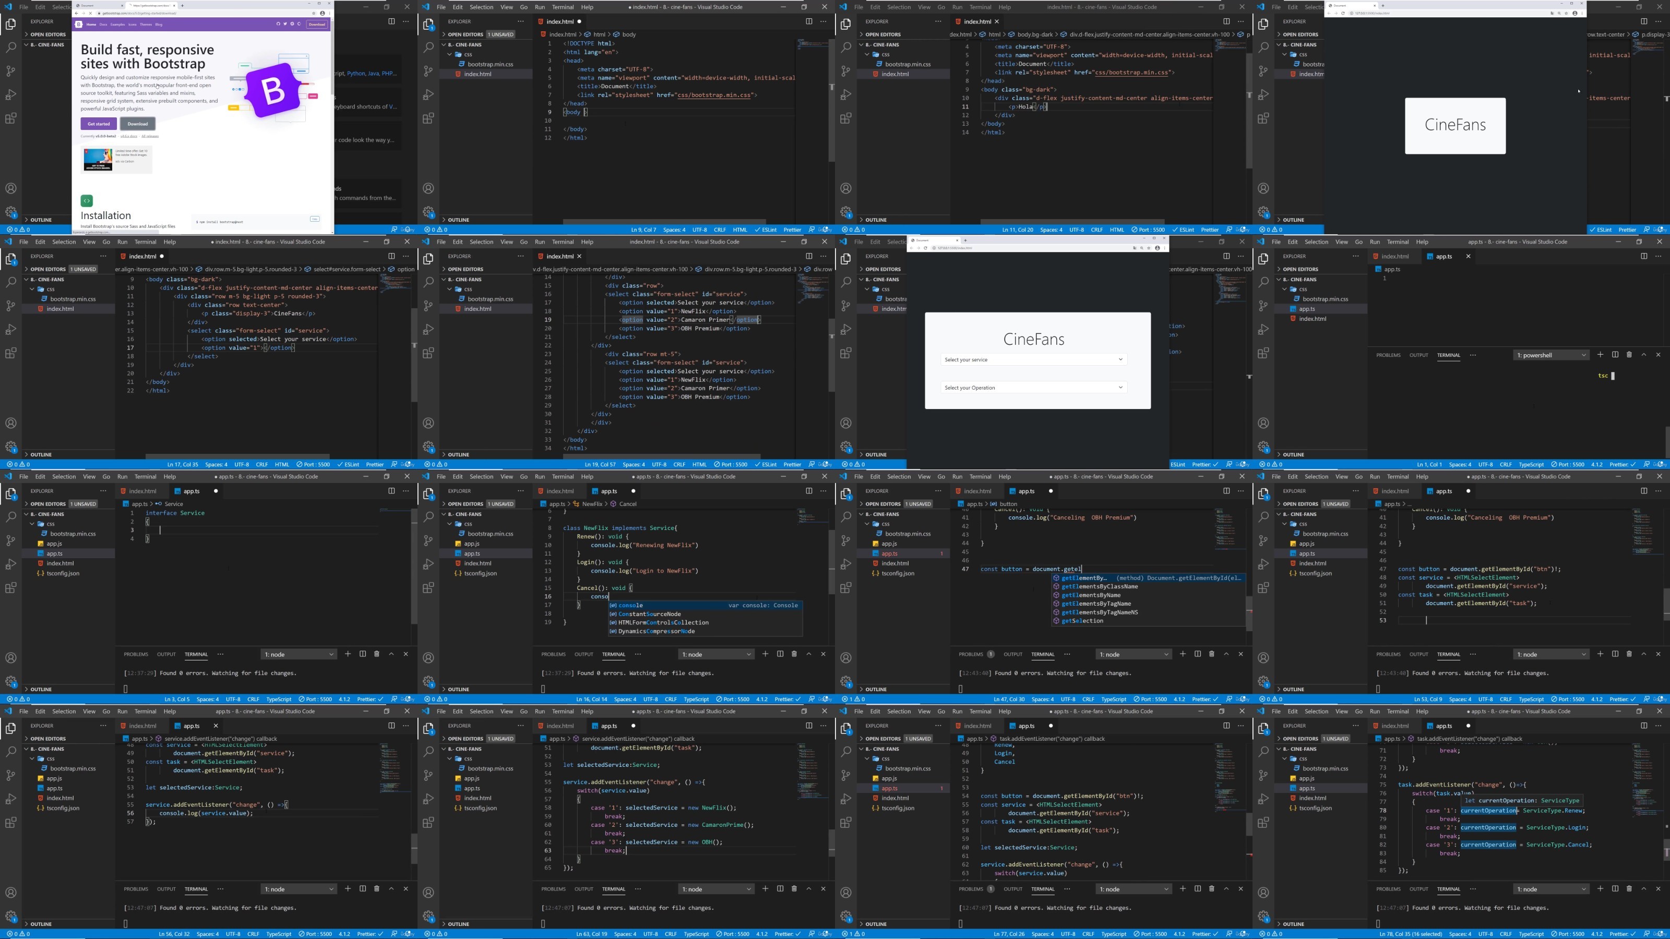
Task: Split terminal using icon right of powershell plus
Action: coord(1616,355)
